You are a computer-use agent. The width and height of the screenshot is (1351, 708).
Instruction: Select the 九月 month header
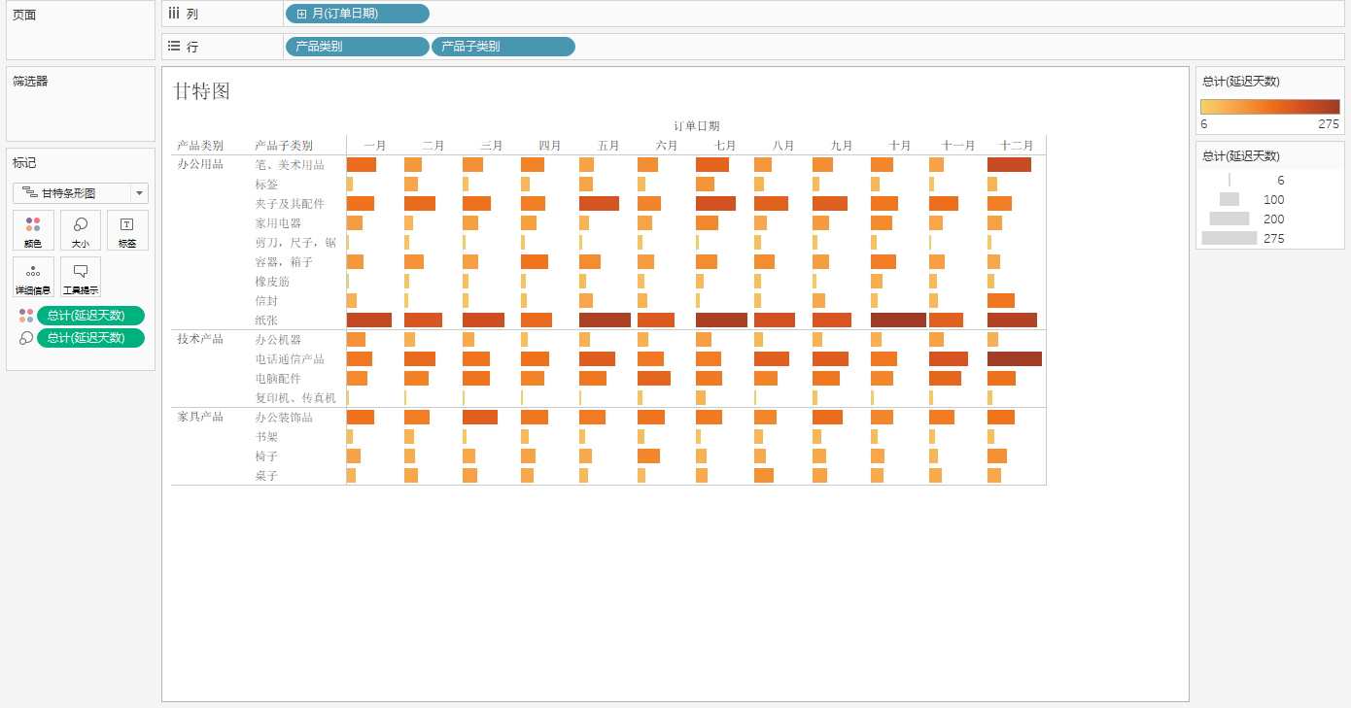842,146
